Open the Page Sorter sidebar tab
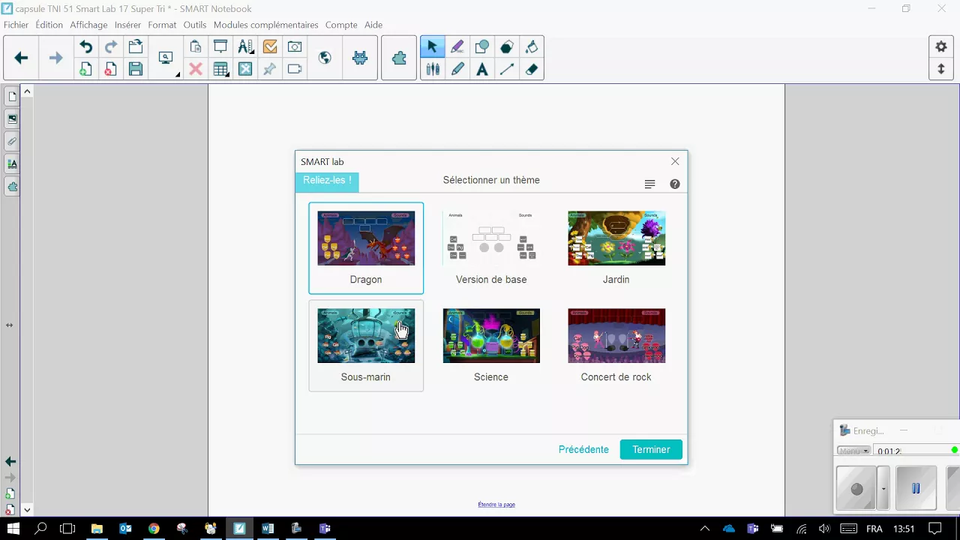 tap(12, 96)
